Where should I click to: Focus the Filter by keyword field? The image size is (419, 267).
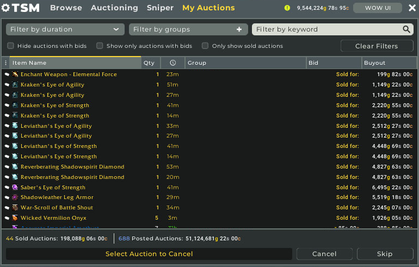326,29
